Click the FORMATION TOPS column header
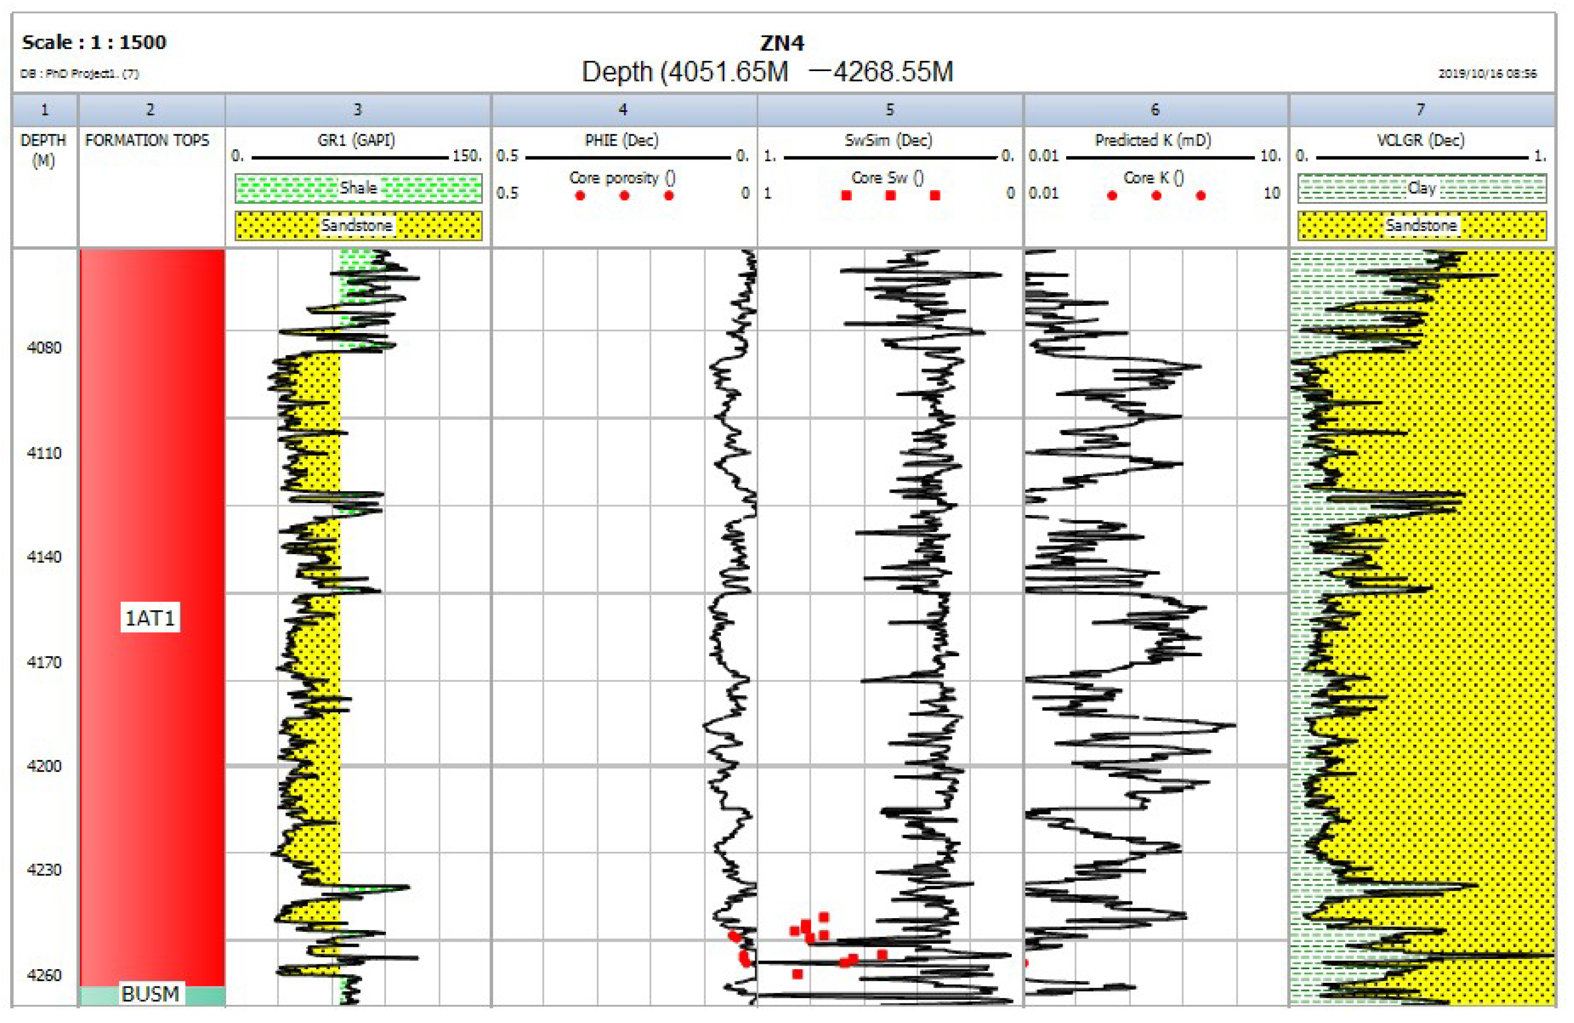This screenshot has height=1023, width=1574. 147,140
